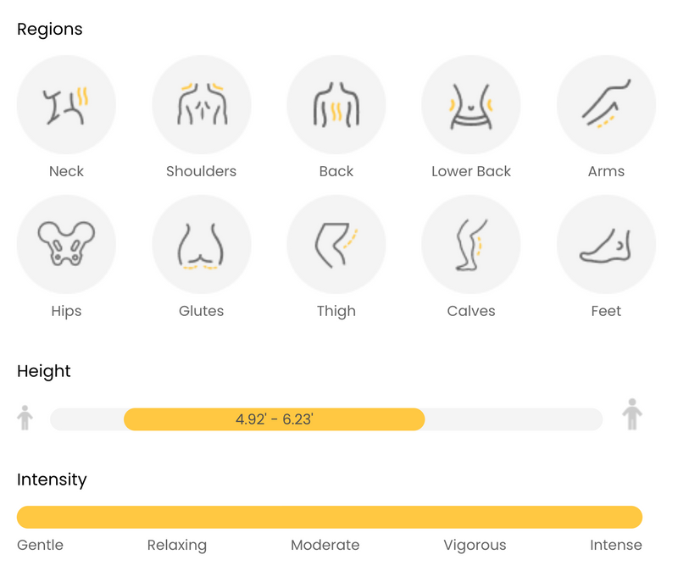Choose the Intense intensity label

pyautogui.click(x=616, y=545)
